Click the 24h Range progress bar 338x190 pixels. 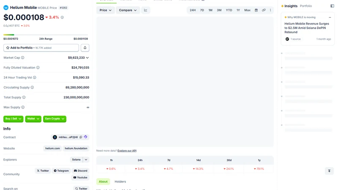pyautogui.click(x=46, y=35)
